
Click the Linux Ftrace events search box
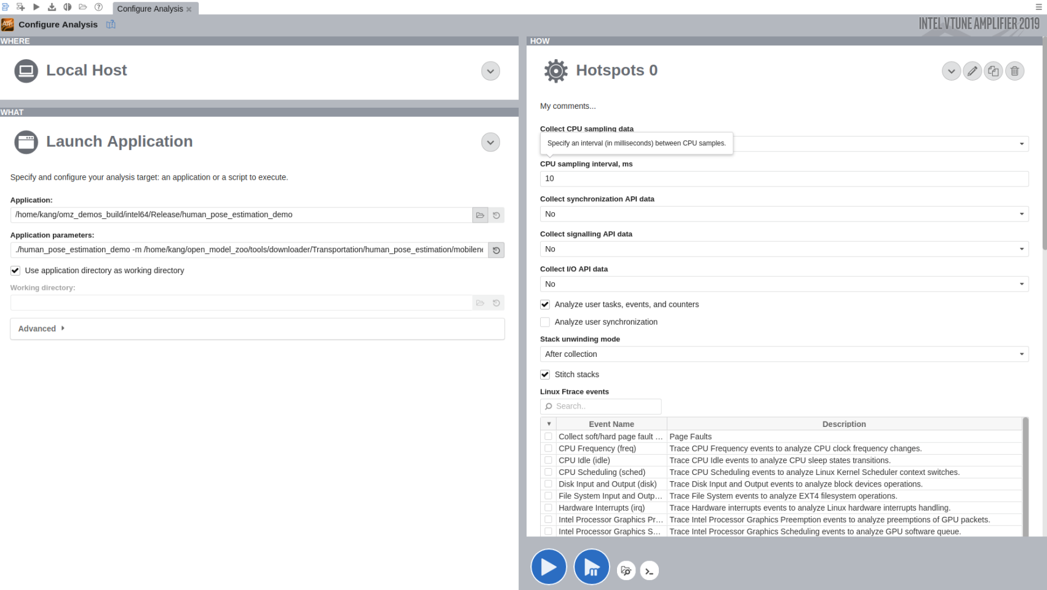601,407
